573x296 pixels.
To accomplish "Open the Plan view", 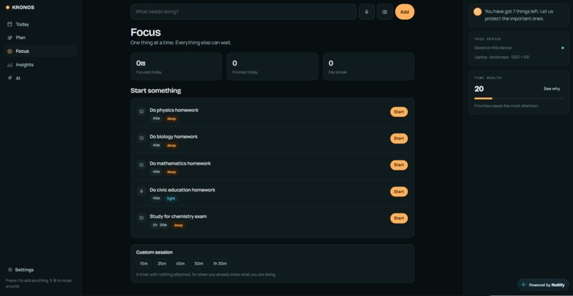I will click(41, 38).
